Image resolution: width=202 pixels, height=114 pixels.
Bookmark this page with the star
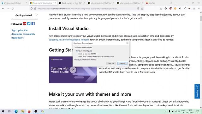pyautogui.click(x=142, y=9)
